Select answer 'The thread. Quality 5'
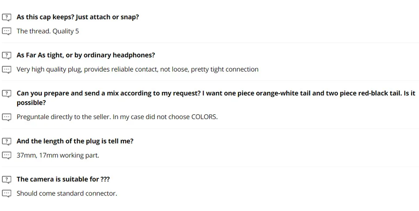This screenshot has width=419, height=211. click(x=48, y=31)
